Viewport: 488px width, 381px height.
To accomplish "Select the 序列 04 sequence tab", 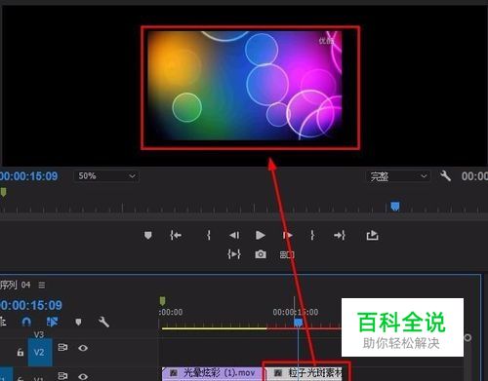I will pos(15,286).
